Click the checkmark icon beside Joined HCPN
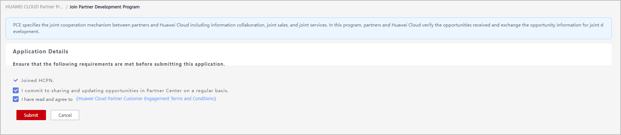621x135 pixels. pos(16,80)
